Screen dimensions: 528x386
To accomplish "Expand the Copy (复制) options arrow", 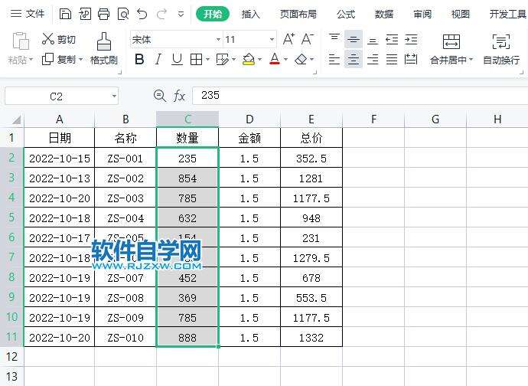I will (x=80, y=60).
